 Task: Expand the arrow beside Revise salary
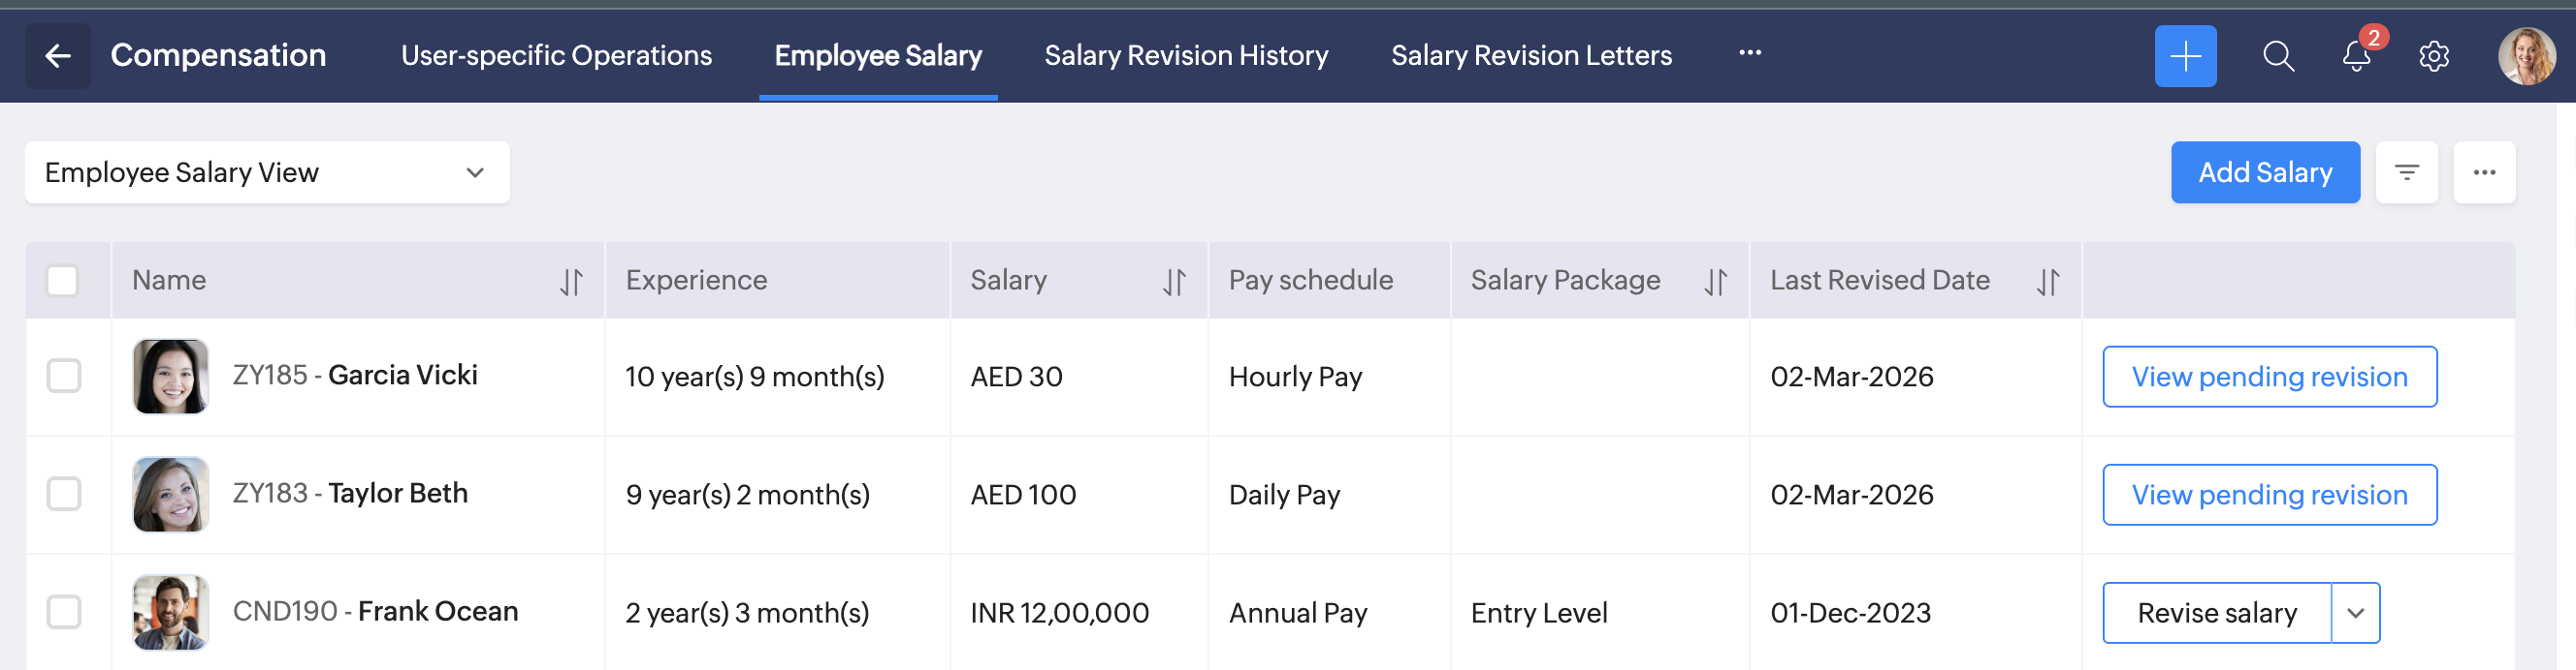2355,613
